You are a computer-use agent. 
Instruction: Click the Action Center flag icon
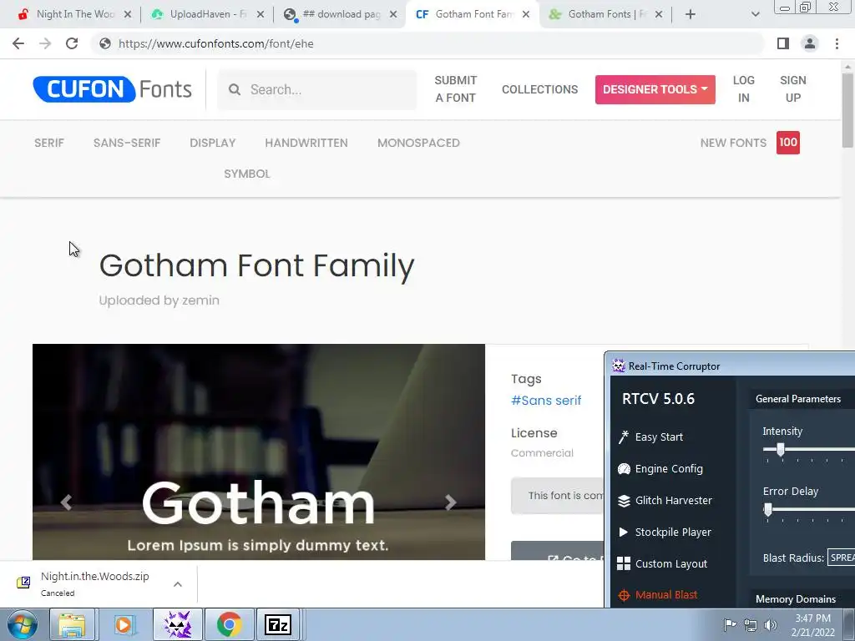coord(730,624)
